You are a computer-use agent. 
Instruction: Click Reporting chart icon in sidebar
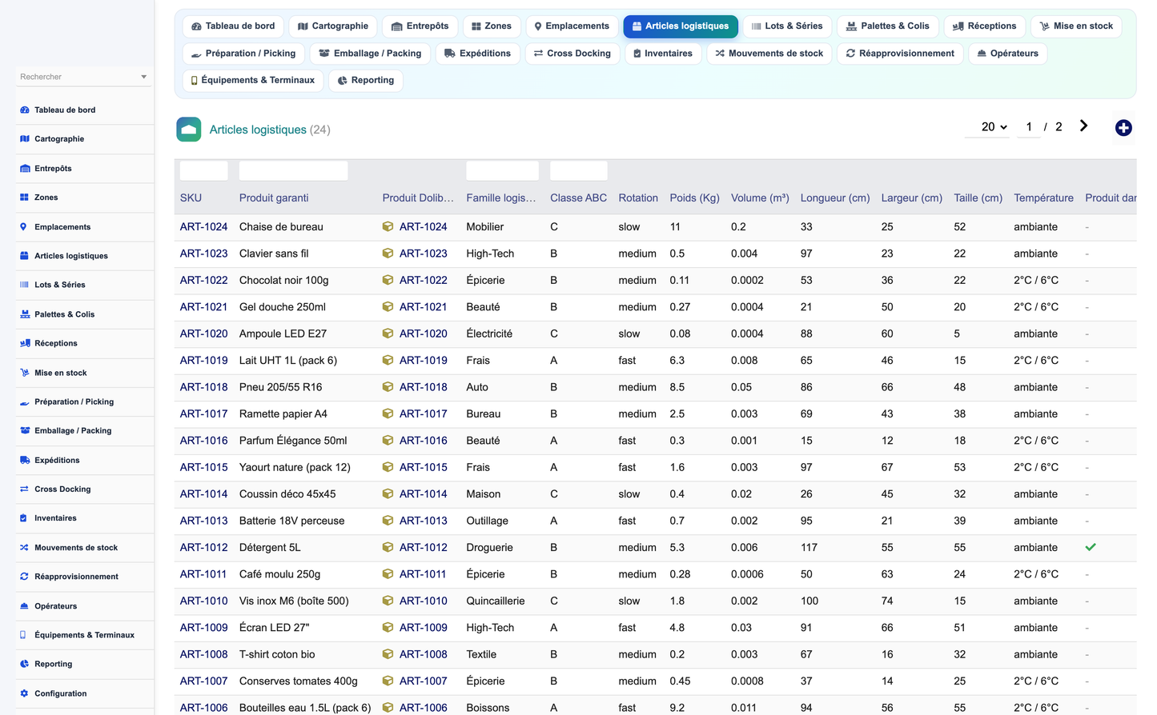[x=24, y=664]
